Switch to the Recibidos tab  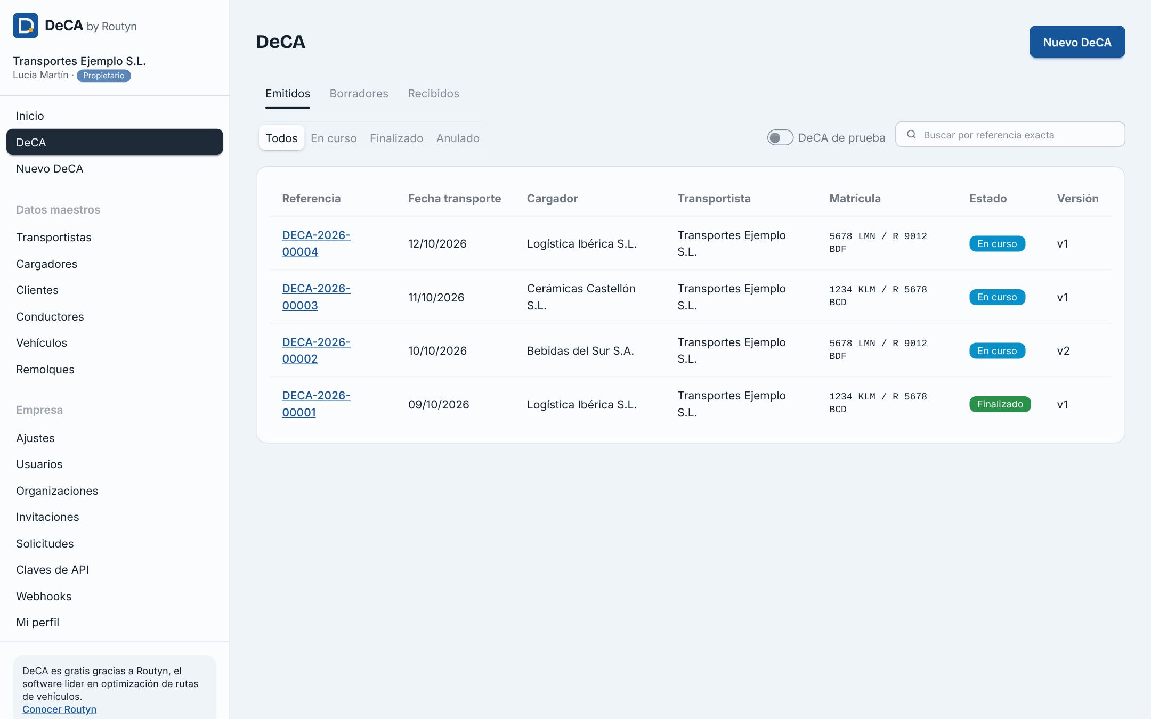[x=433, y=94]
